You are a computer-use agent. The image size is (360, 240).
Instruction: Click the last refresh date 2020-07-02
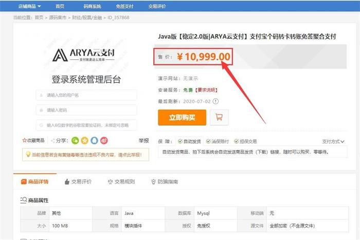coord(197,101)
